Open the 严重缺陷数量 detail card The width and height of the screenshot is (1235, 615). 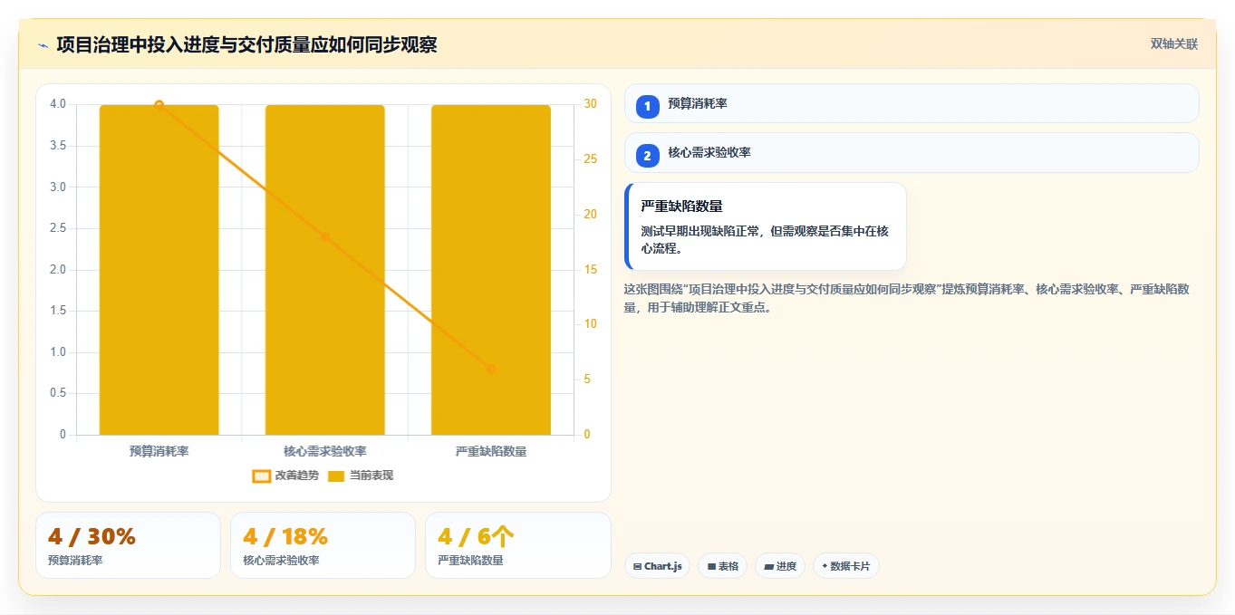click(766, 226)
